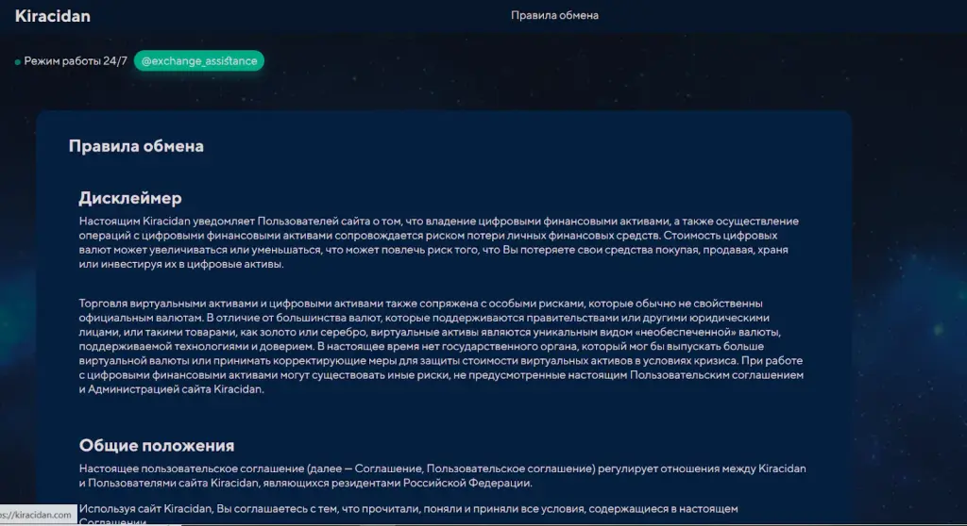Viewport: 967px width, 526px height.
Task: Open the @exchange_assistance contact button
Action: 199,61
